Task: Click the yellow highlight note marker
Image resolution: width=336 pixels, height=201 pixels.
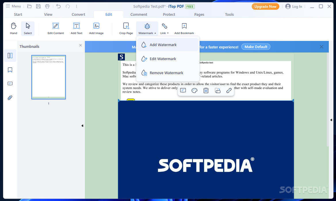Action: [131, 99]
